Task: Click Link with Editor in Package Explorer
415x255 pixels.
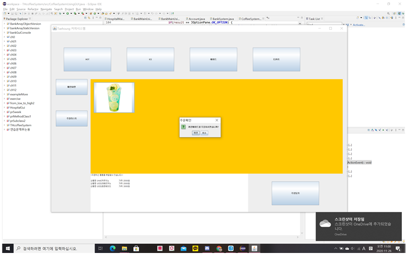Action: point(89,18)
